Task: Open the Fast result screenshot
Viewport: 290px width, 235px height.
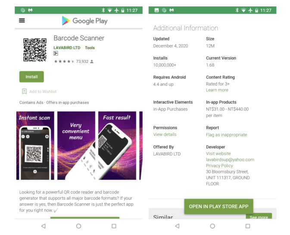Action: pos(117,145)
